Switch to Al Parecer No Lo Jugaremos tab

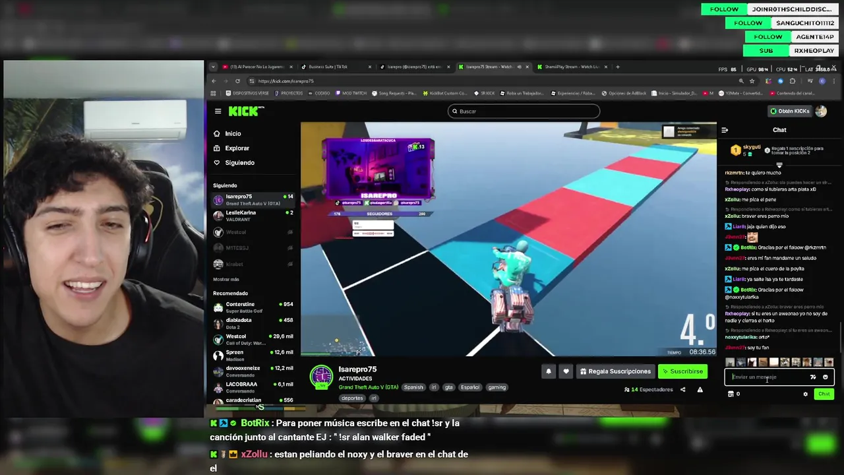coord(257,67)
